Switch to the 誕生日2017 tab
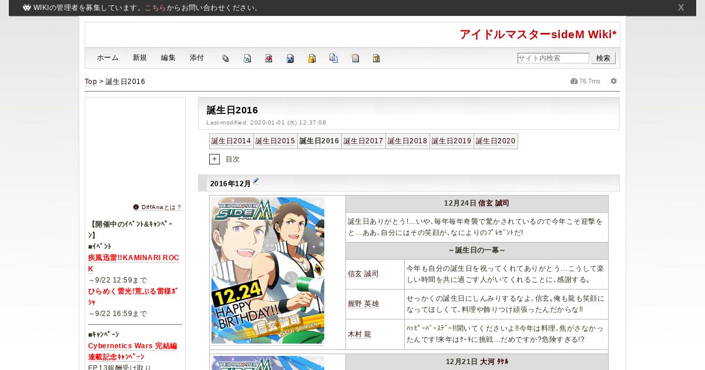Image resolution: width=705 pixels, height=370 pixels. (x=364, y=141)
